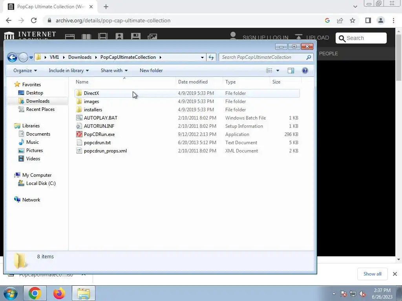This screenshot has height=301, width=402.
Task: Open Chrome side panel
Action: 368,20
